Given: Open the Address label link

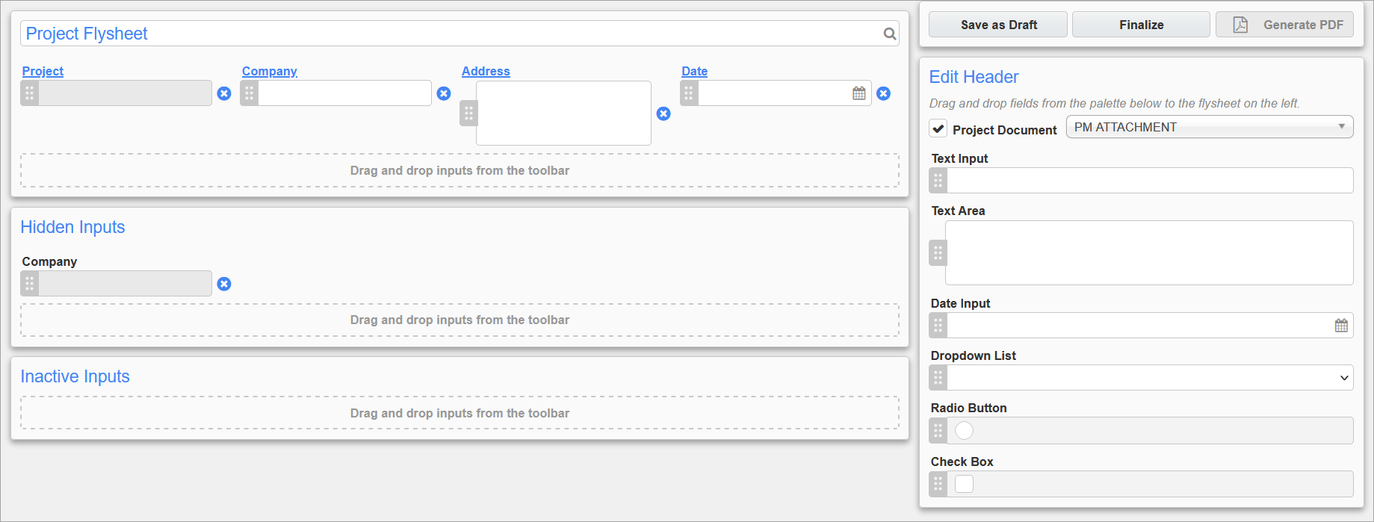Looking at the screenshot, I should pyautogui.click(x=486, y=71).
